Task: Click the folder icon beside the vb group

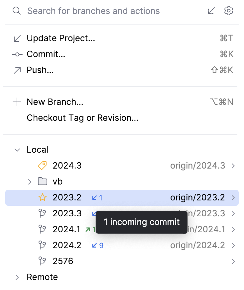Action: click(42, 181)
